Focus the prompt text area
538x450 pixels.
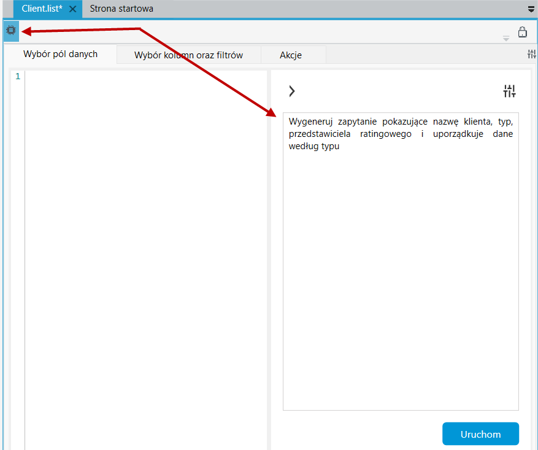[401, 261]
